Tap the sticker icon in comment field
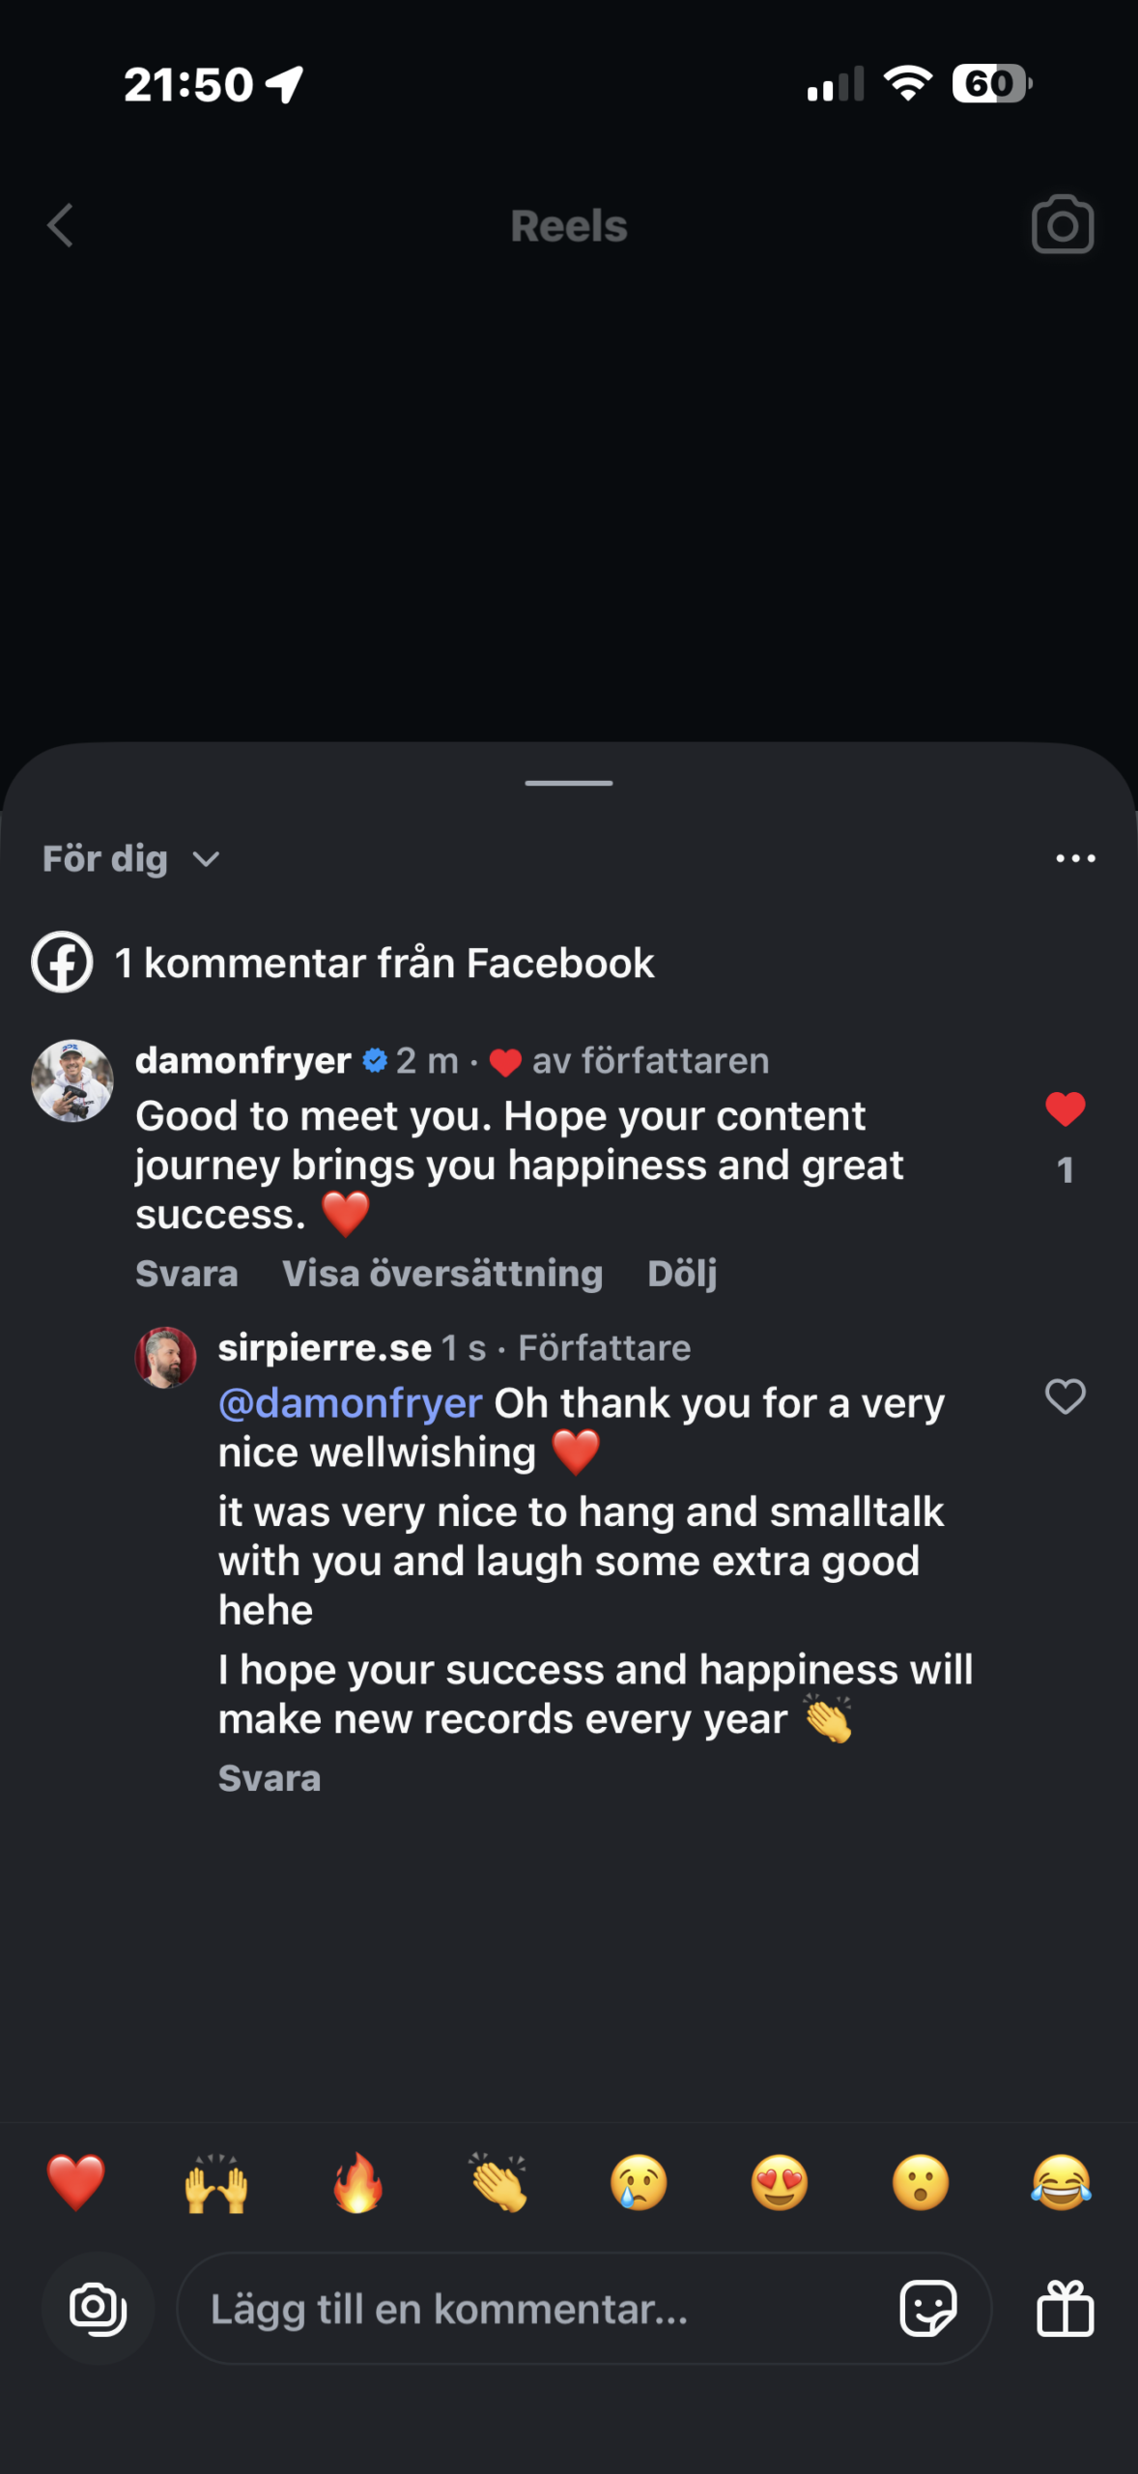This screenshot has height=2474, width=1138. click(927, 2309)
